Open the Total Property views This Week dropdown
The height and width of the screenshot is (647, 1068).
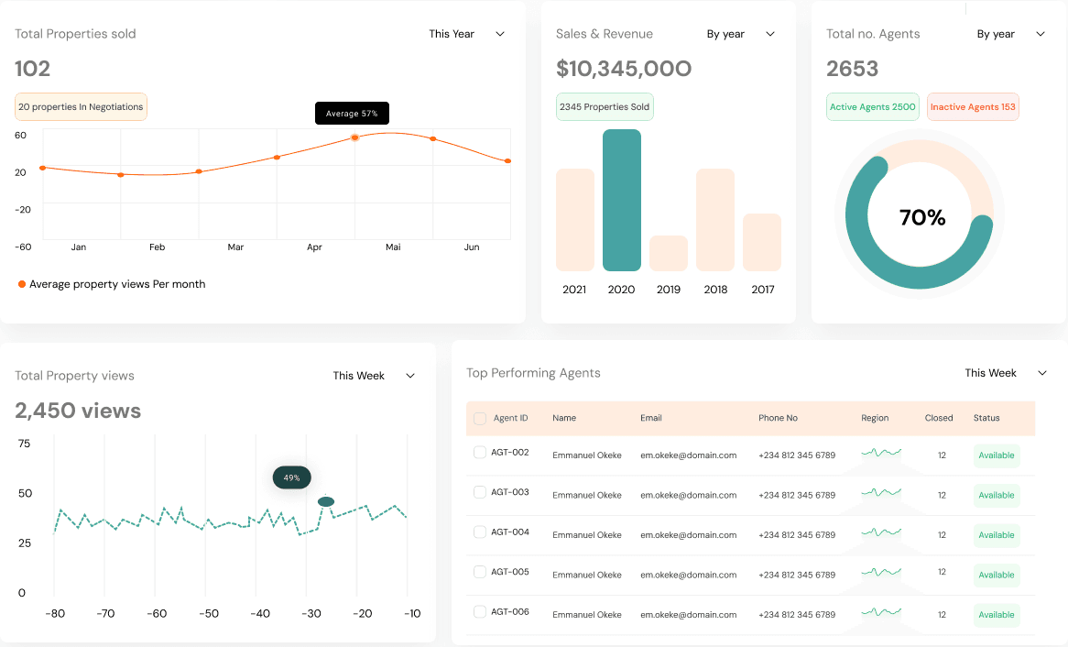[x=374, y=376]
